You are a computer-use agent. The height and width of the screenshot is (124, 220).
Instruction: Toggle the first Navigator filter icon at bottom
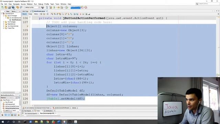pyautogui.click(x=2, y=115)
